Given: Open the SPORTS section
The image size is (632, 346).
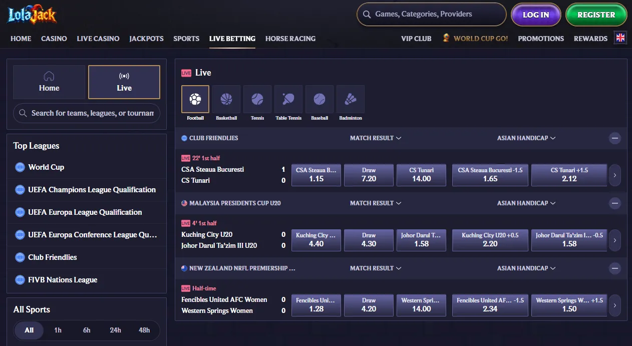Looking at the screenshot, I should (x=186, y=39).
